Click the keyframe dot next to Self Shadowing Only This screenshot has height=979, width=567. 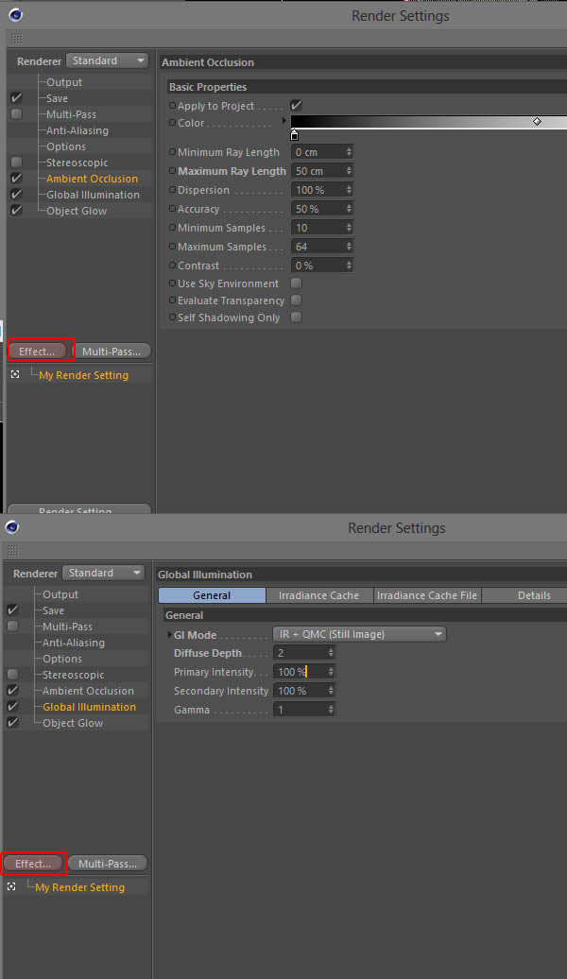point(172,318)
